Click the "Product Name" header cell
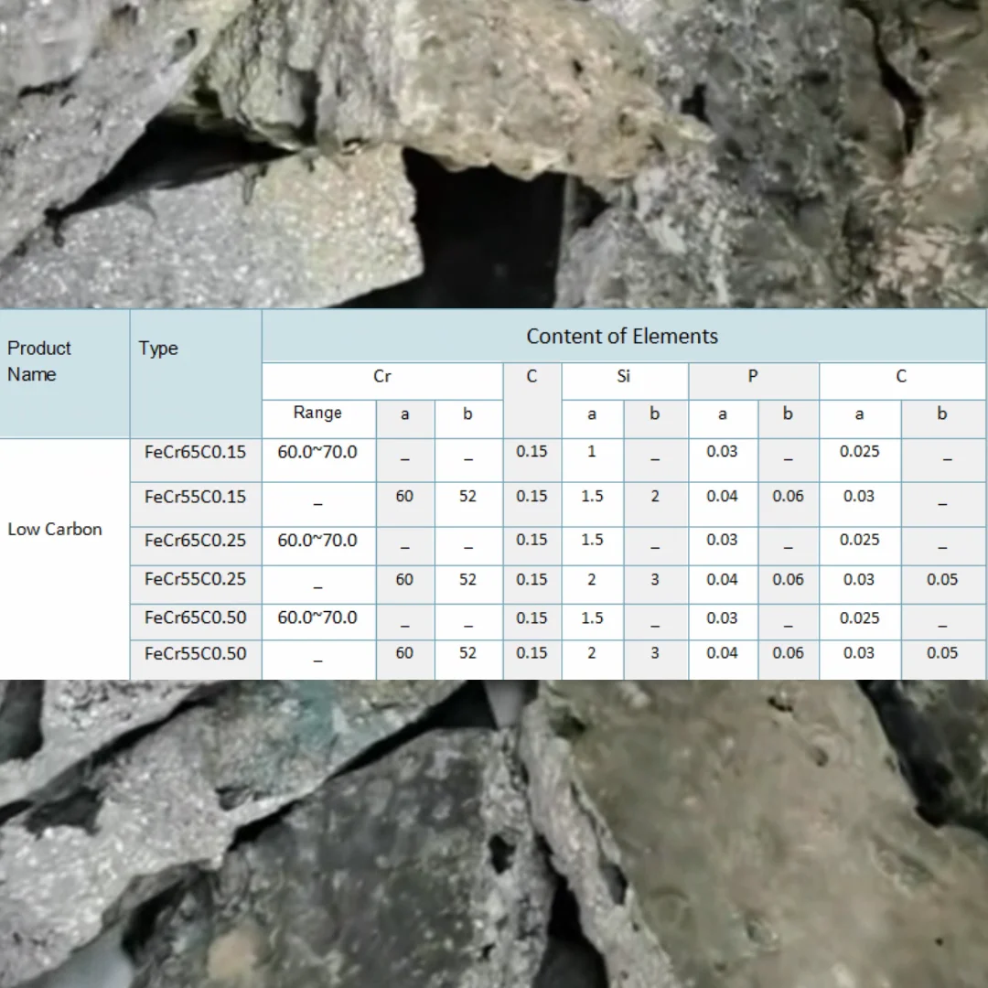 click(x=40, y=361)
